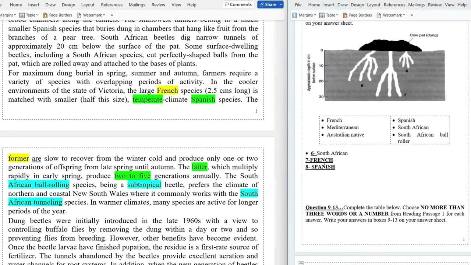The image size is (471, 265).
Task: Click the answer line '8- SPANISH'
Action: [320, 167]
